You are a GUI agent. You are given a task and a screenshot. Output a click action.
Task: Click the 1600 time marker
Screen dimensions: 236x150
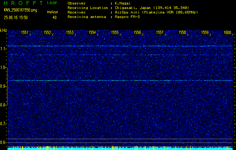click(x=227, y=32)
